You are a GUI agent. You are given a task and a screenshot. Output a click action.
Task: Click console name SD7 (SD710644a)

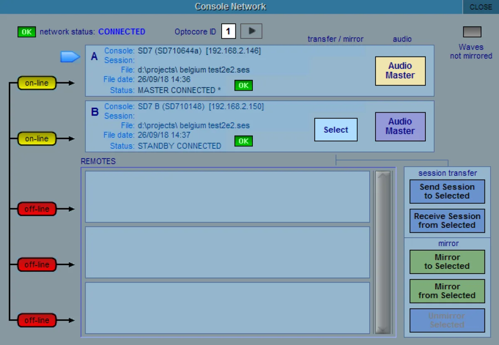coord(170,51)
